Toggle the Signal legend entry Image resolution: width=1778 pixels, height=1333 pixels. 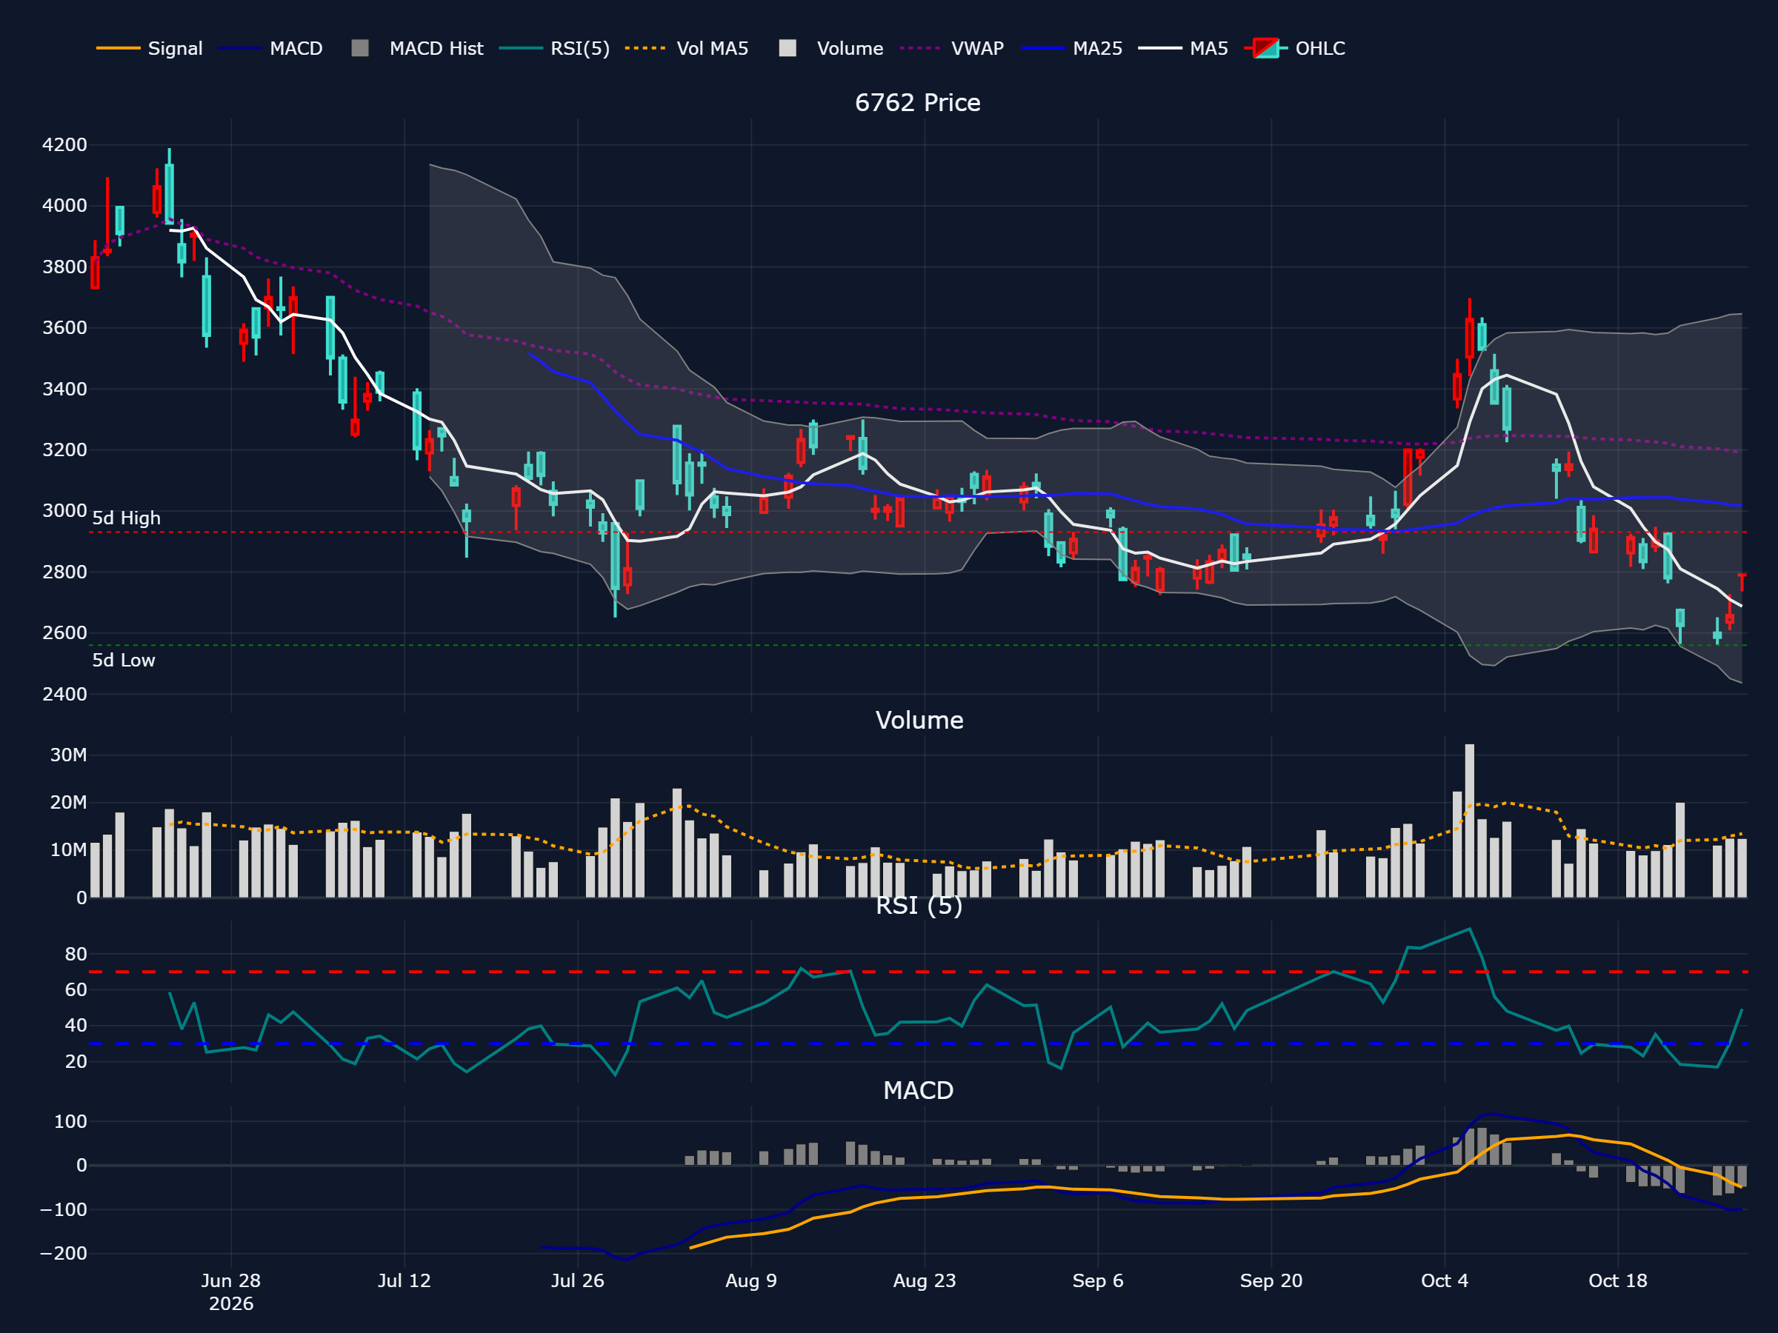tap(150, 48)
